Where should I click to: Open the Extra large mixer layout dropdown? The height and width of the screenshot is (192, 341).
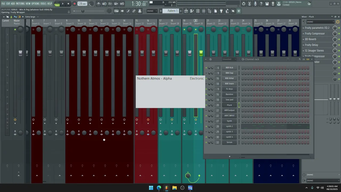click(x=31, y=17)
